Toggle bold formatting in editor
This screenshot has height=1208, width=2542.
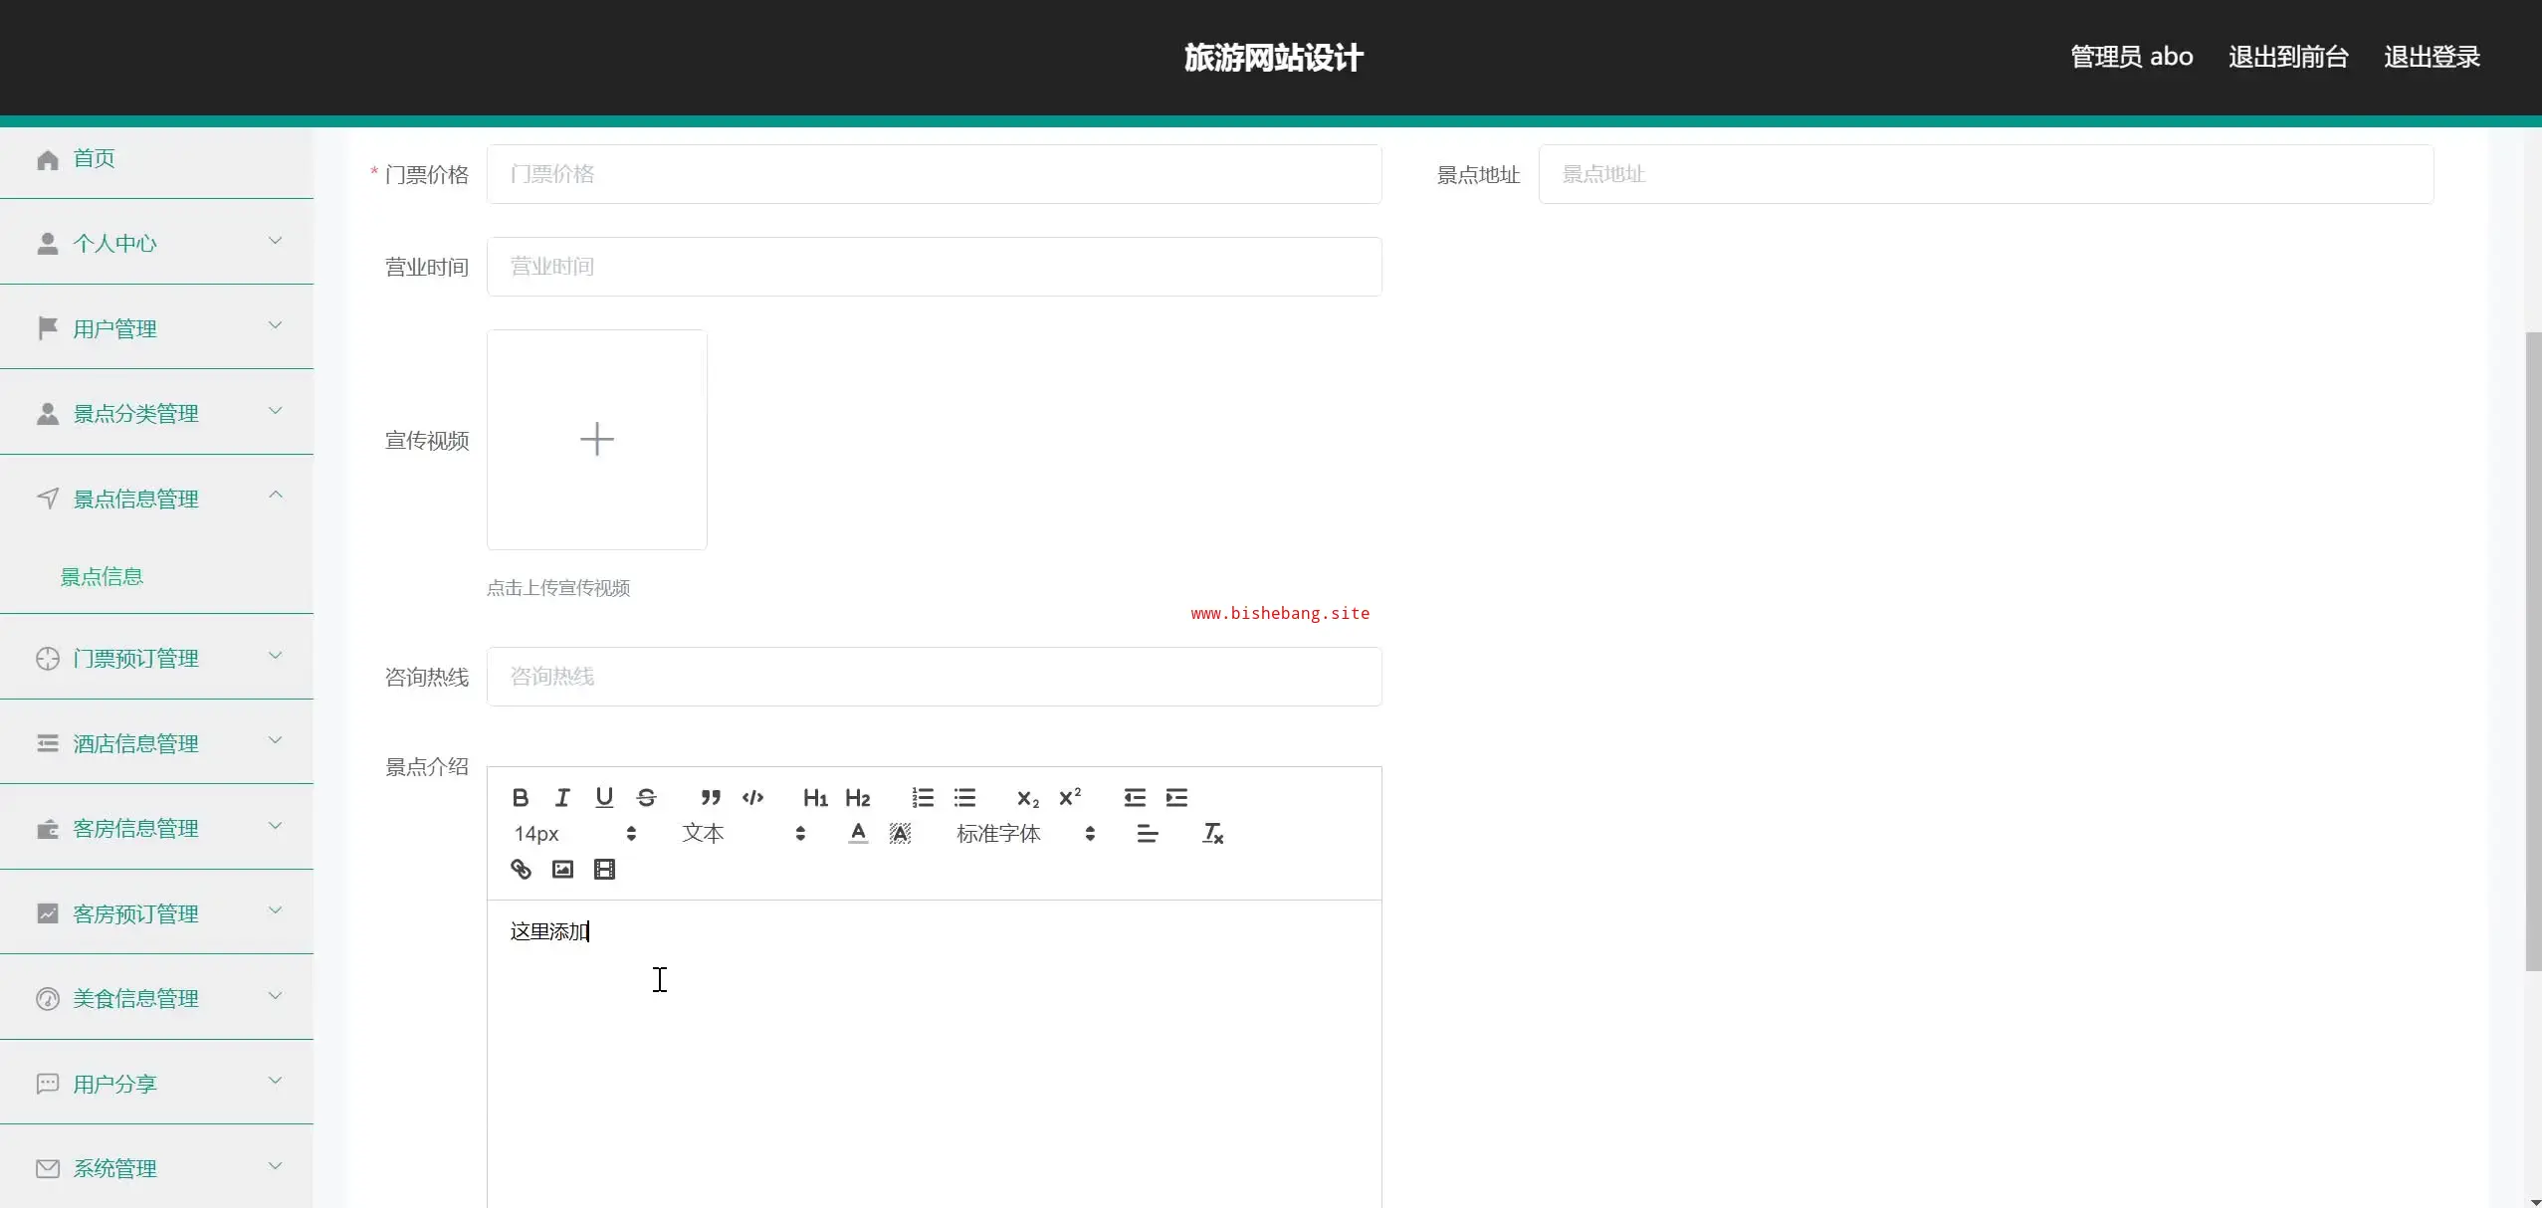(x=520, y=797)
